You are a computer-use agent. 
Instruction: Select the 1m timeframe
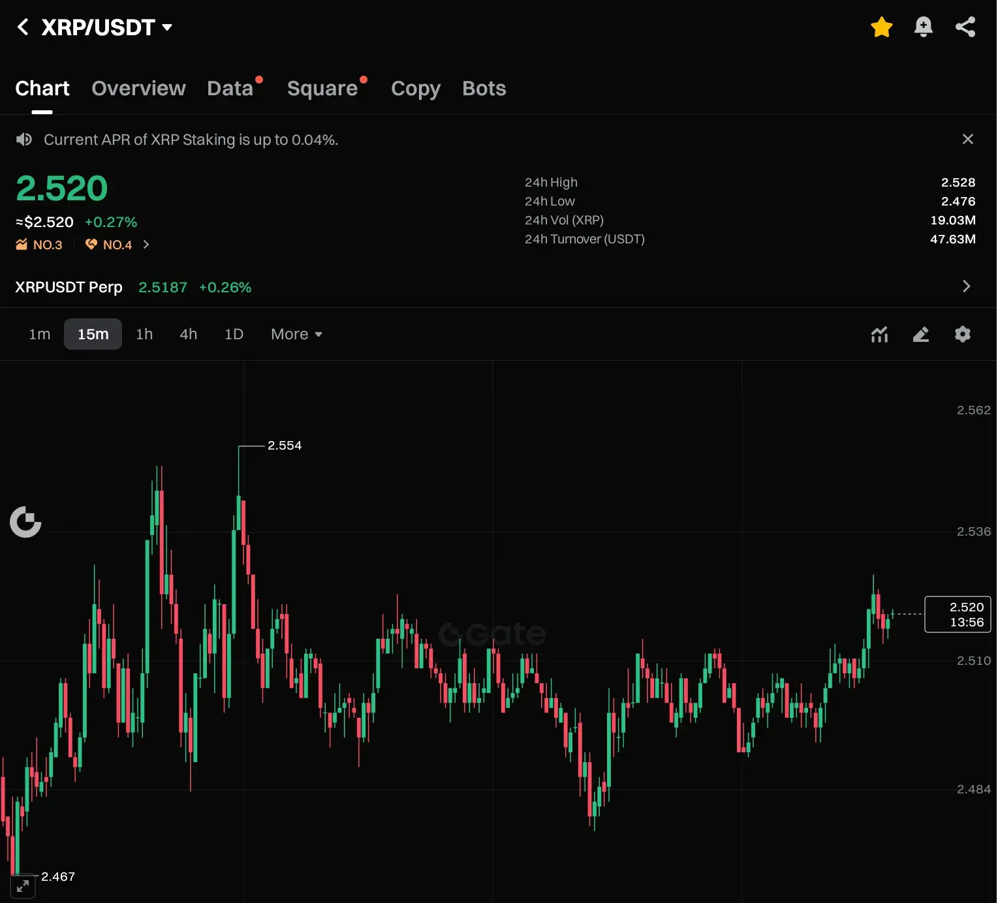pos(40,334)
